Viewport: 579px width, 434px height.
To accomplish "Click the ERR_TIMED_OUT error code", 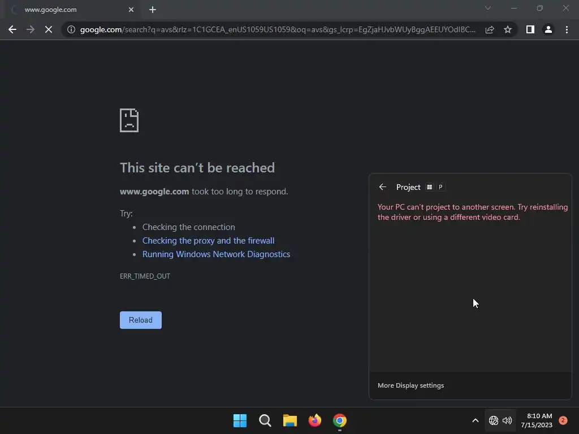I will [x=145, y=276].
